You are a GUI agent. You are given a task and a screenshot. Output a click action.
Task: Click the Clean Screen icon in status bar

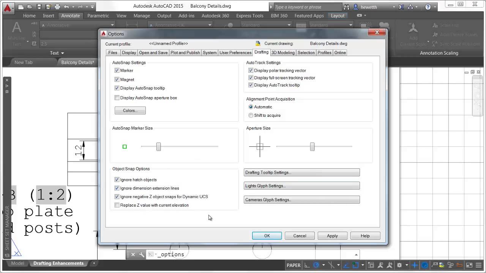(469, 265)
